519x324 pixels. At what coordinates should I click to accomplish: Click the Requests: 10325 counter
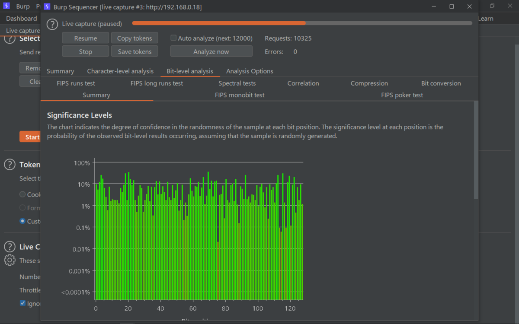point(288,38)
